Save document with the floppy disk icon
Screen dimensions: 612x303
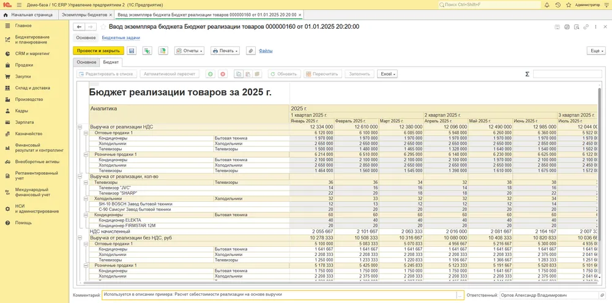132,51
